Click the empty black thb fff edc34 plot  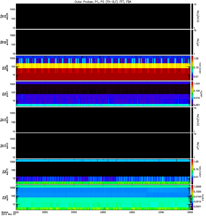point(103,16)
